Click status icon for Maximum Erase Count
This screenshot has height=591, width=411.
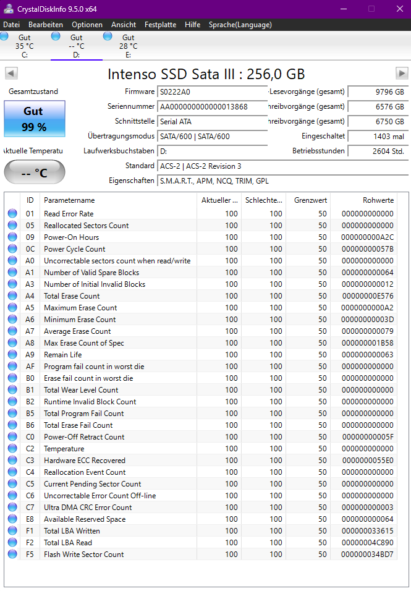[x=12, y=307]
